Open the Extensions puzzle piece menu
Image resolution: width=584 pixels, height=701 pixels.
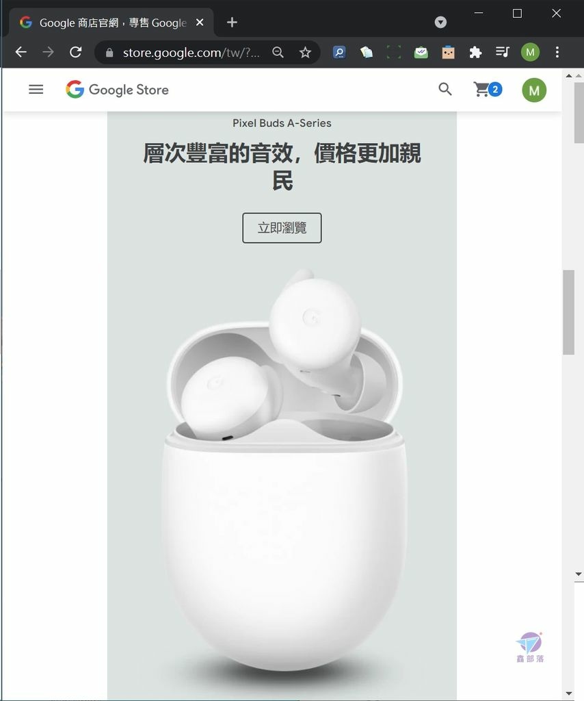click(475, 52)
